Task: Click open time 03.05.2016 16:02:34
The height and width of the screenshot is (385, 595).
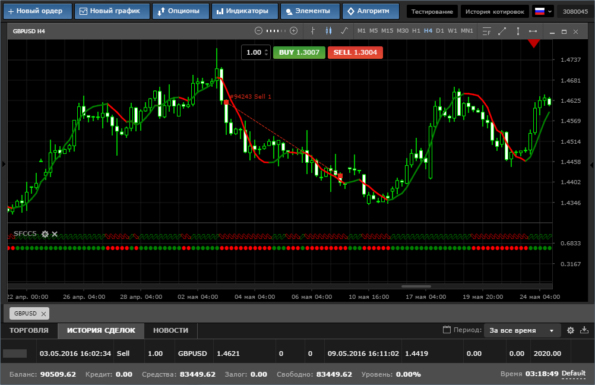Action: pos(75,354)
